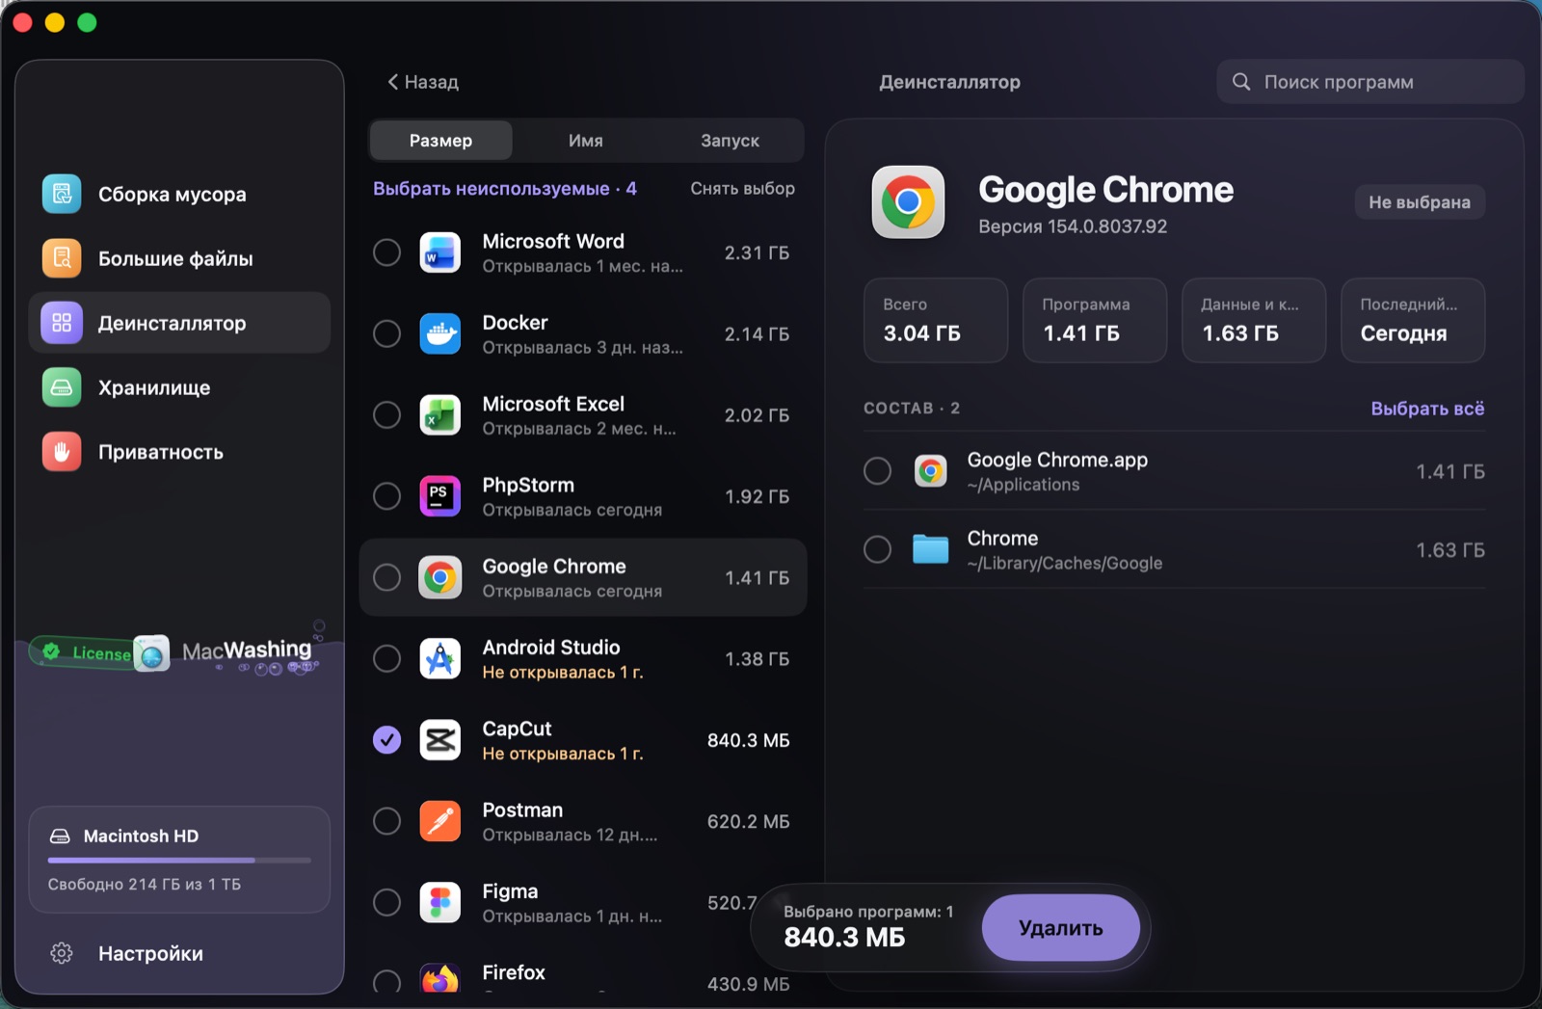
Task: Uncheck the CapCut checkbox
Action: coord(386,739)
